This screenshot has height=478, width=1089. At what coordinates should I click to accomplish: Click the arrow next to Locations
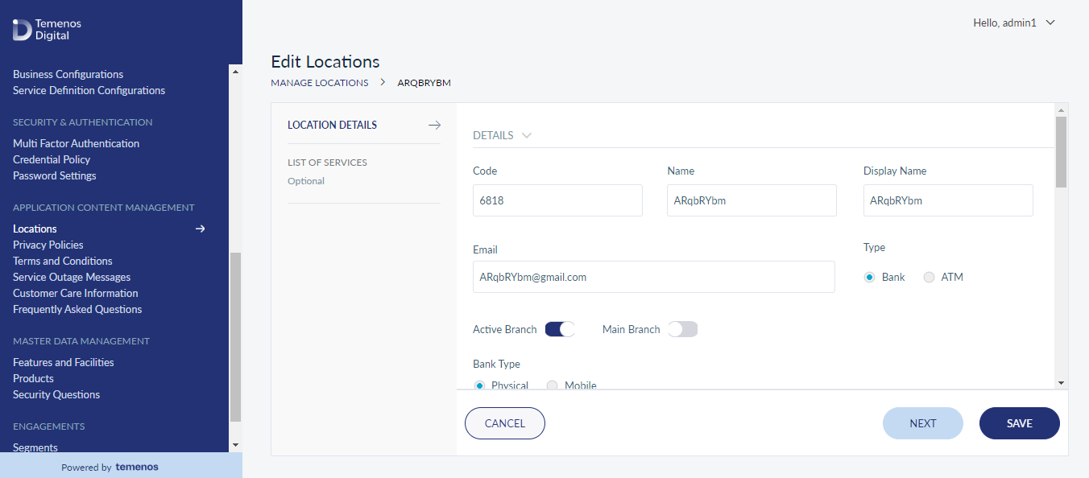[201, 229]
